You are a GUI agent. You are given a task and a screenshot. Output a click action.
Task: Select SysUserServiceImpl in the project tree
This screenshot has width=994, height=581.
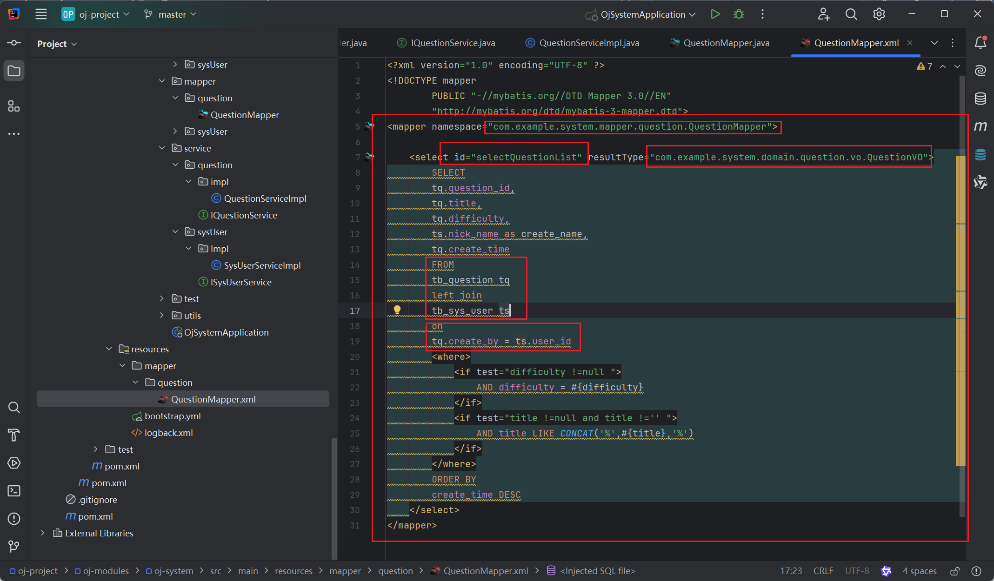pos(256,265)
